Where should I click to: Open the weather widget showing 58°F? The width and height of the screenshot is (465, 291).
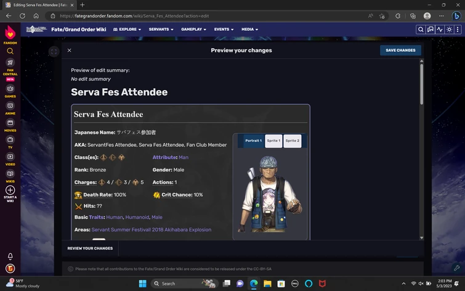point(23,283)
